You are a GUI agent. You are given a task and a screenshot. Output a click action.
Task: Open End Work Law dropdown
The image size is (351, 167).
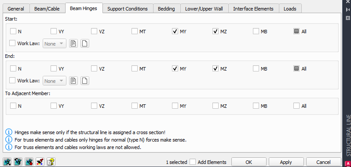click(55, 81)
